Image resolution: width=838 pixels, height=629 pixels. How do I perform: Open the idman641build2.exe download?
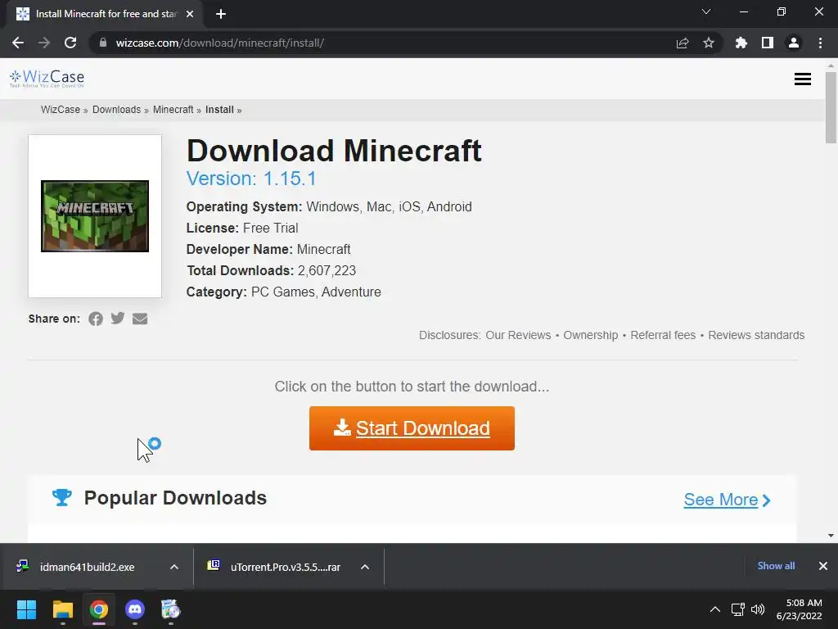[x=87, y=567]
